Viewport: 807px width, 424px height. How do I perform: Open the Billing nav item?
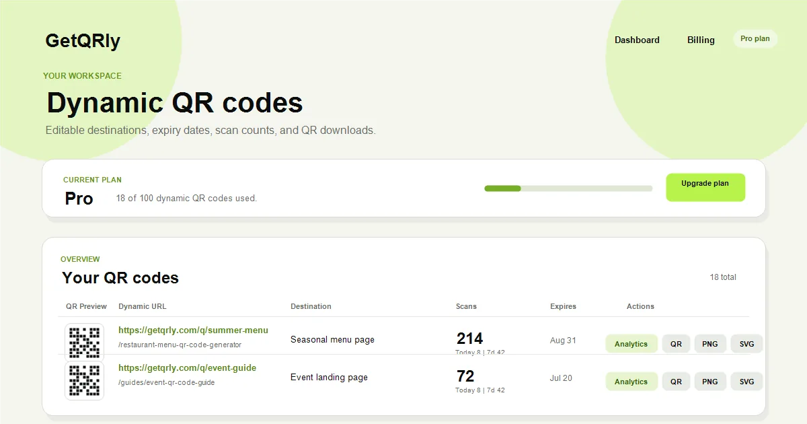[x=701, y=40]
